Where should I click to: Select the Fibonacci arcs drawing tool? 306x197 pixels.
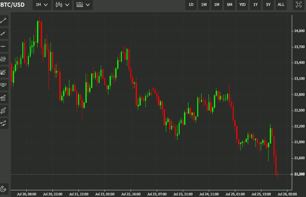click(x=4, y=85)
